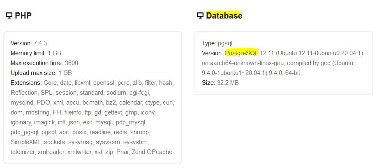Click the mysqlnd extension name
This screenshot has width=377, height=168.
pos(22,103)
